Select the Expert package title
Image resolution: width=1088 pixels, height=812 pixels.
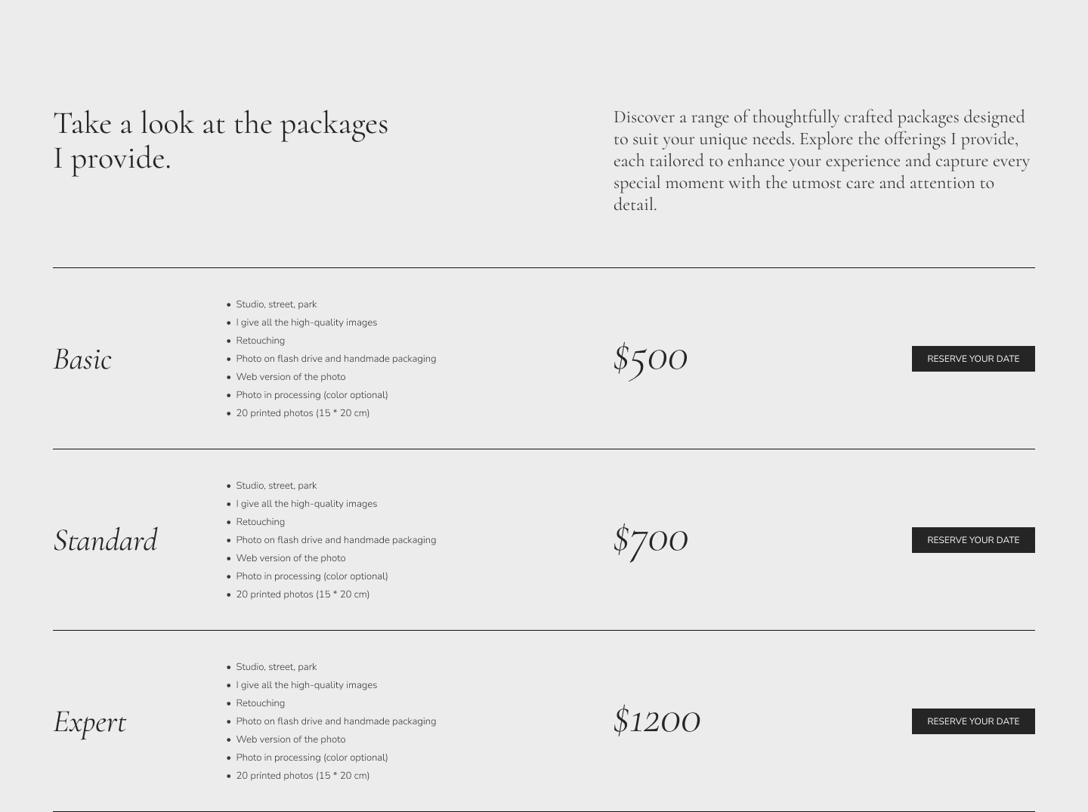pyautogui.click(x=90, y=721)
